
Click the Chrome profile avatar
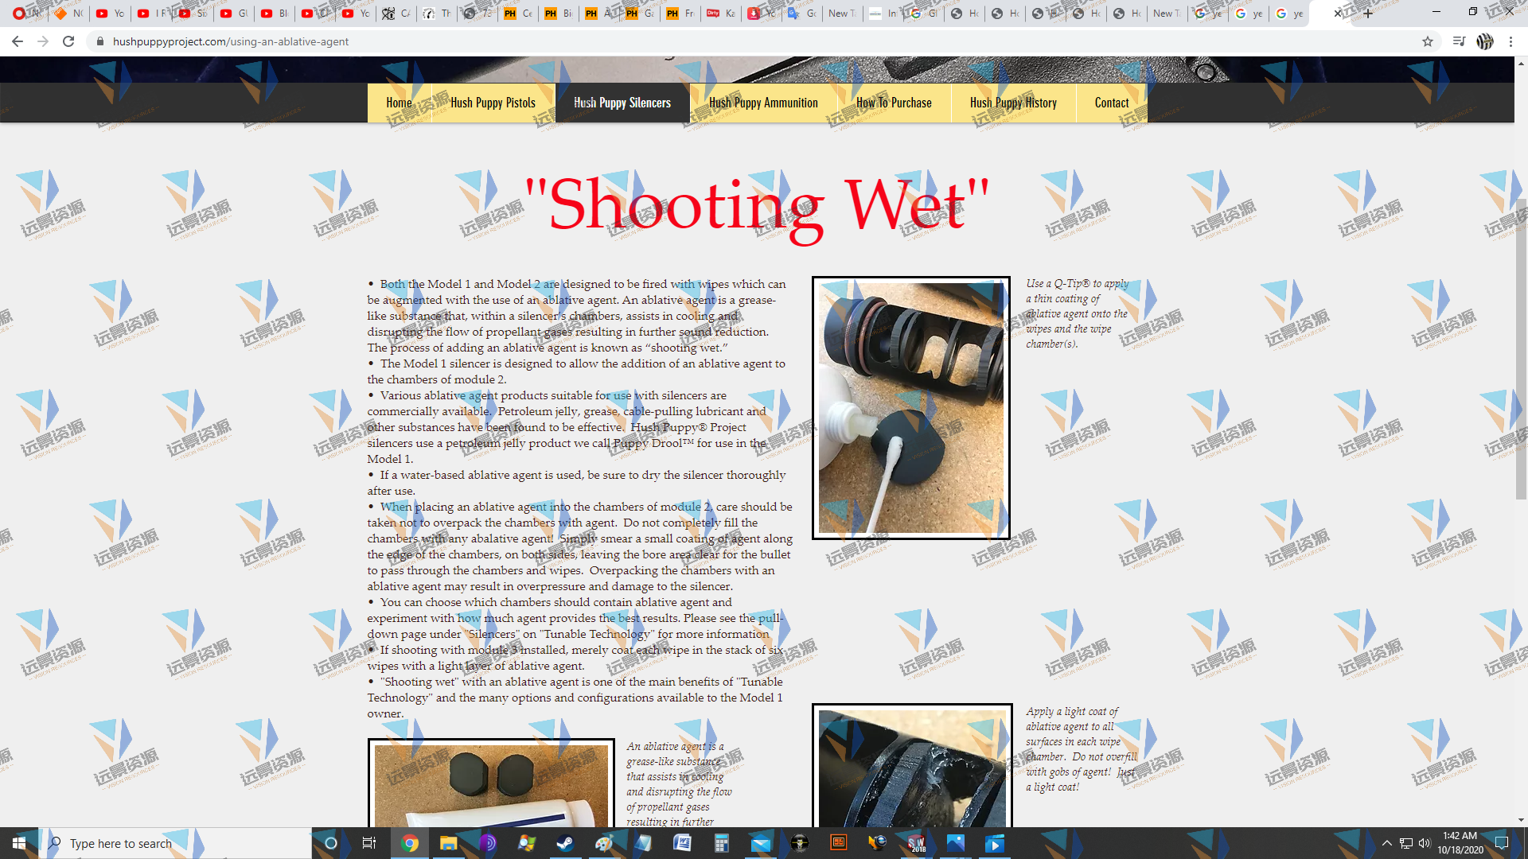tap(1484, 41)
